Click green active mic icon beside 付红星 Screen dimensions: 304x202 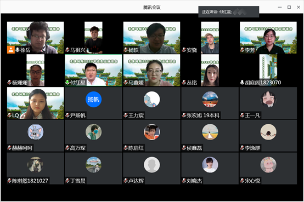tap(67, 83)
